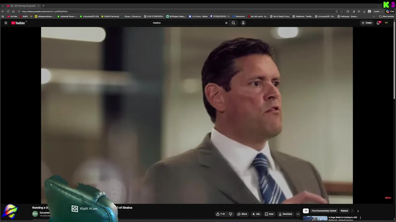This screenshot has height=222, width=396.
Task: Like the video (7.1K)
Action: 221,214
